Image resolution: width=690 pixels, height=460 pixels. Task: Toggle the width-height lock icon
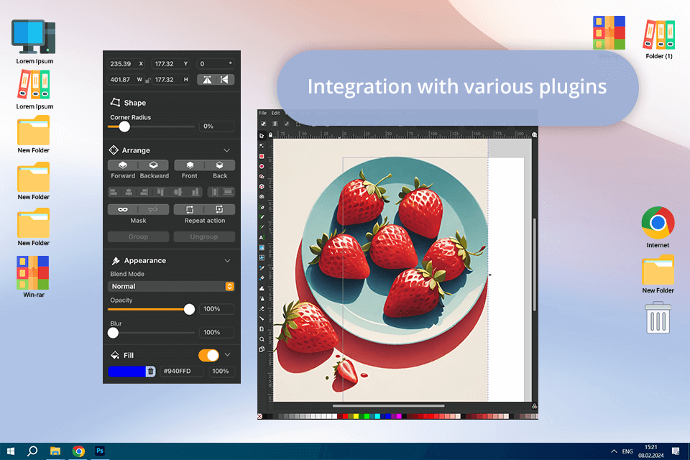pyautogui.click(x=148, y=80)
